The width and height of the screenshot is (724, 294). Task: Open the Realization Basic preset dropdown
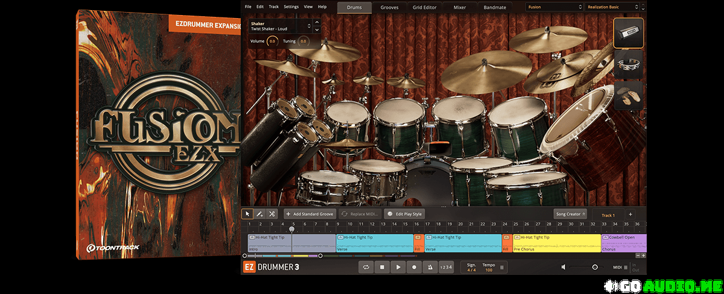click(612, 7)
